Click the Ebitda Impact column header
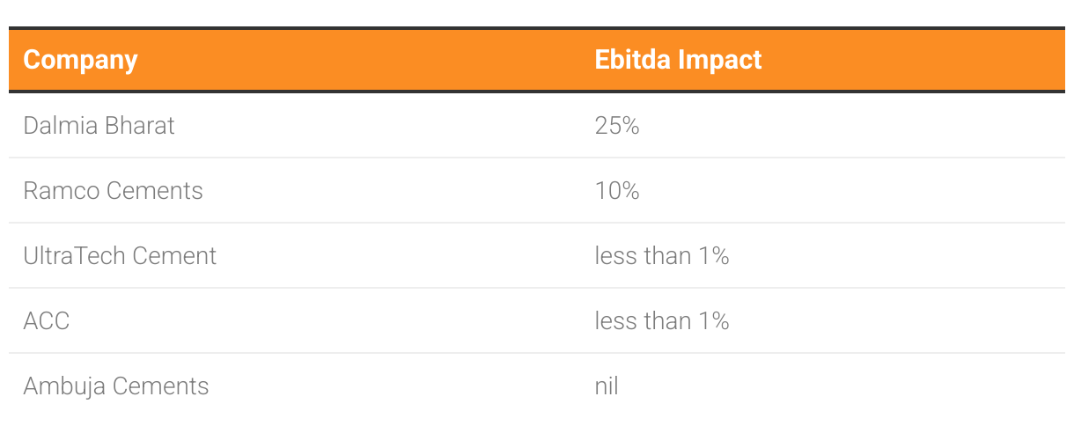The width and height of the screenshot is (1074, 426). coord(678,60)
